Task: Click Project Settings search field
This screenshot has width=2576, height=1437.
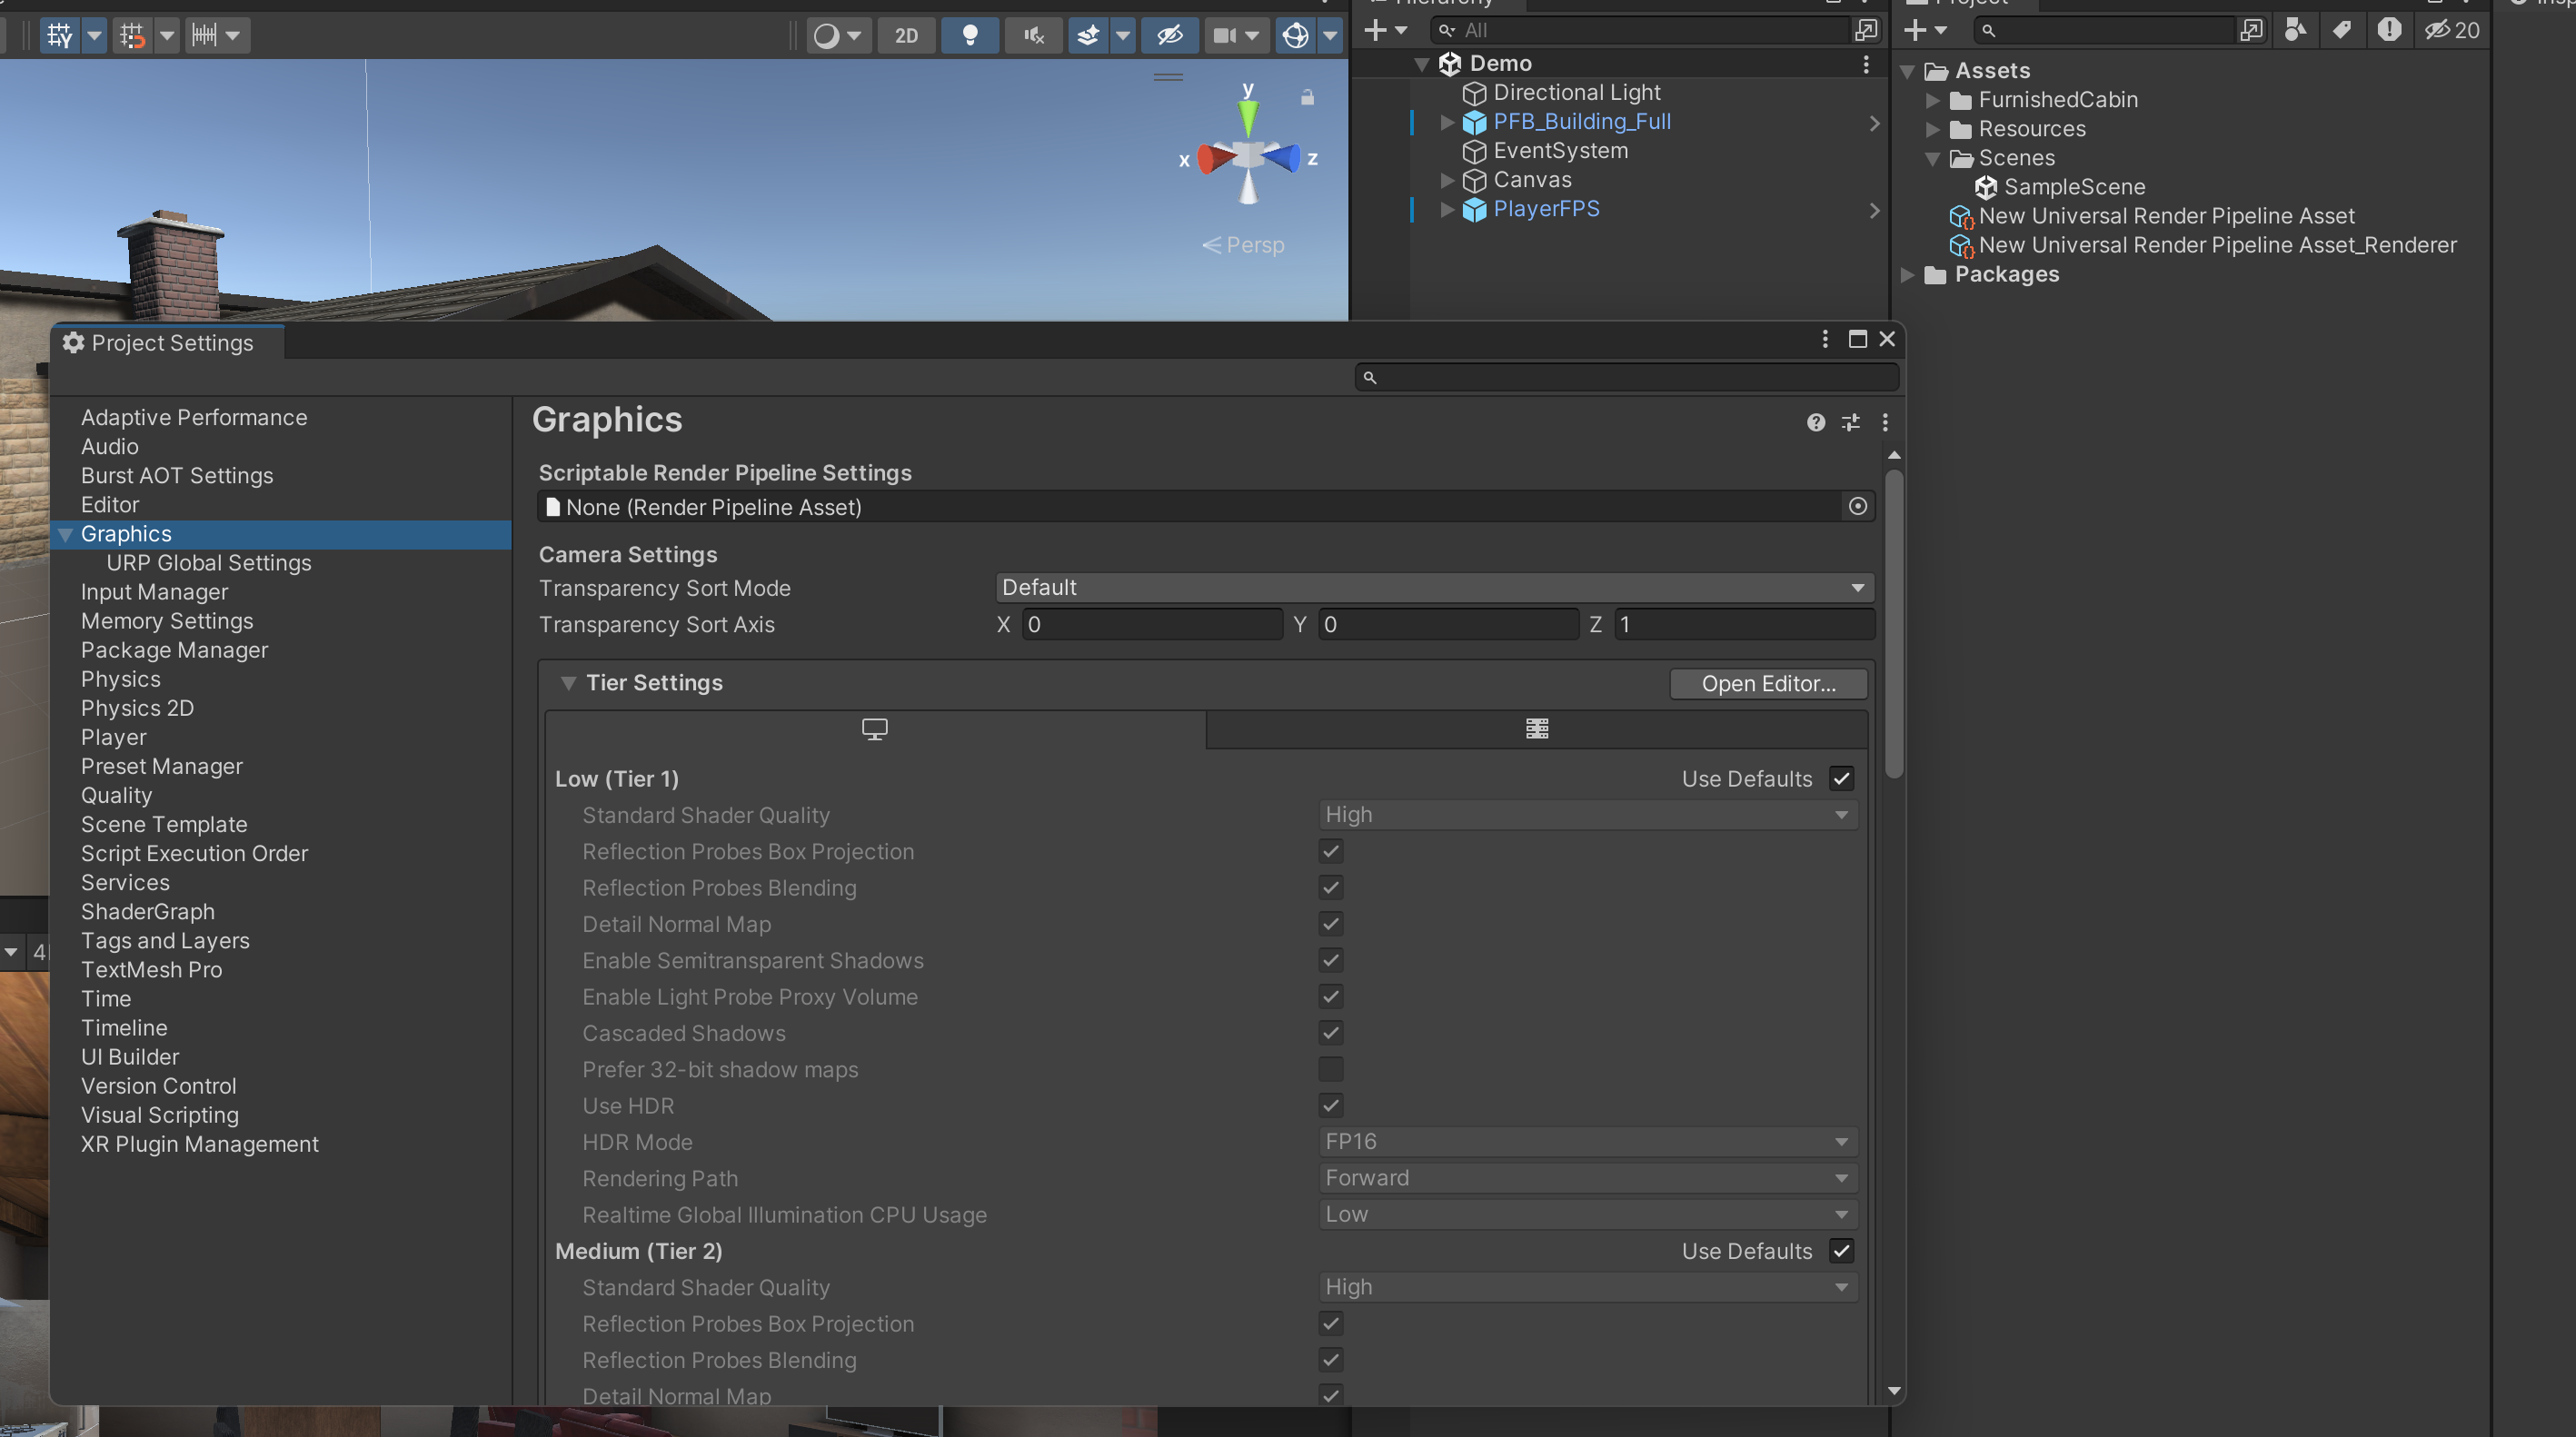Action: tap(1627, 378)
